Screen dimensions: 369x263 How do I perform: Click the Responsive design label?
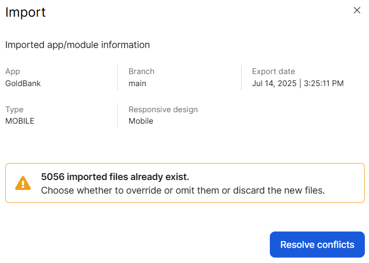163,110
